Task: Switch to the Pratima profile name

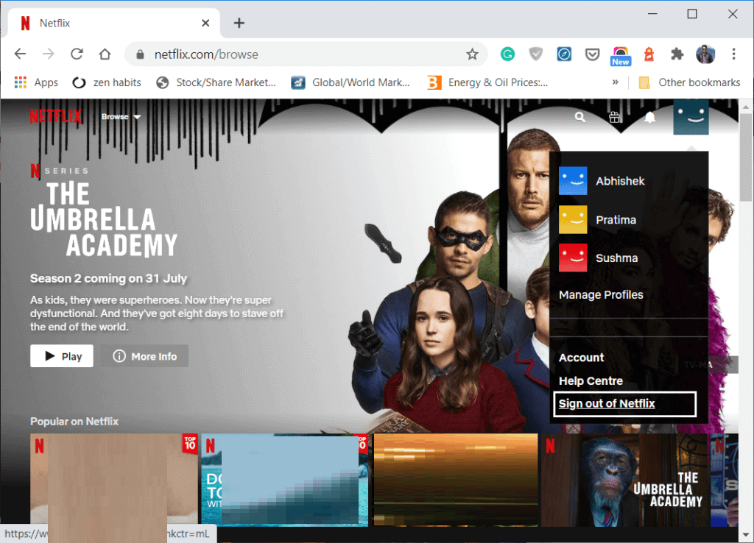Action: tap(616, 219)
